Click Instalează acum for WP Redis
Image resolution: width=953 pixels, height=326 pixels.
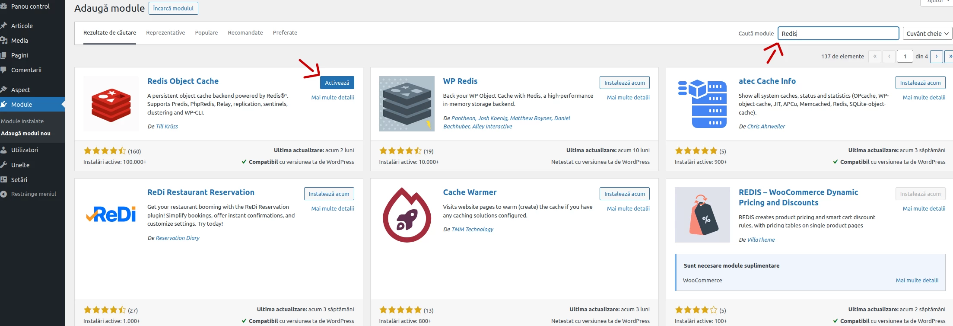(x=624, y=83)
